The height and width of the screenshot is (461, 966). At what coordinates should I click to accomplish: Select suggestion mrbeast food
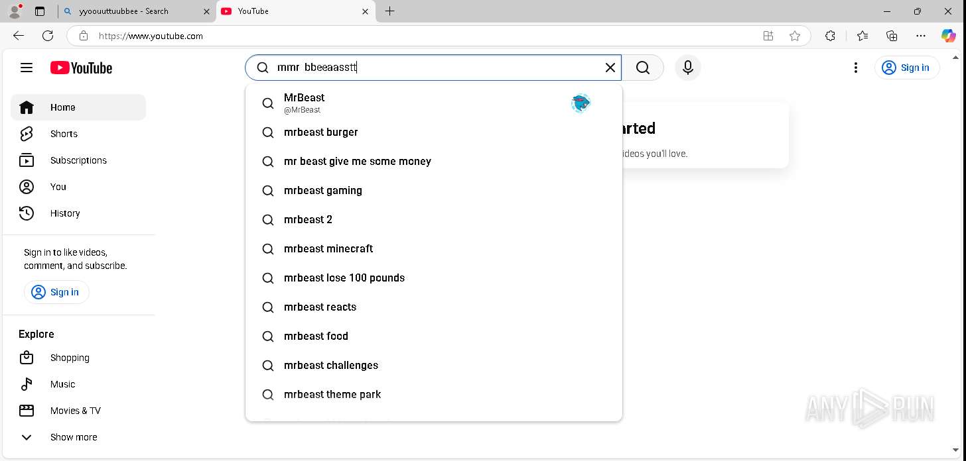pyautogui.click(x=434, y=336)
